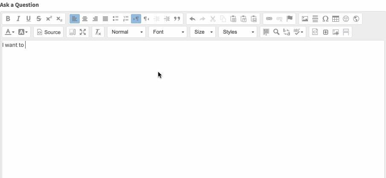Image resolution: width=386 pixels, height=178 pixels.
Task: Open the Styles dropdown menu
Action: [x=238, y=32]
